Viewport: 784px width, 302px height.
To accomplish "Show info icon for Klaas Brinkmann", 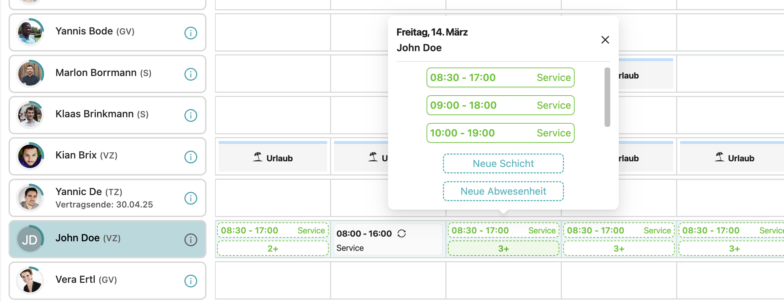I will point(190,115).
